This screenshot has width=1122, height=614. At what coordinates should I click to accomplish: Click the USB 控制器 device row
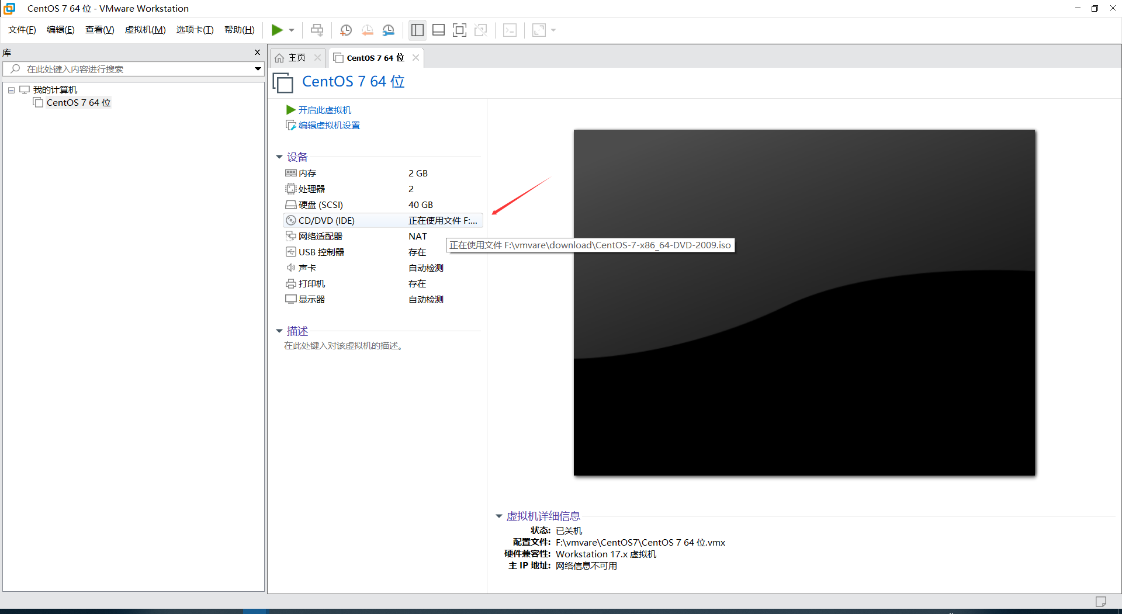tap(383, 252)
